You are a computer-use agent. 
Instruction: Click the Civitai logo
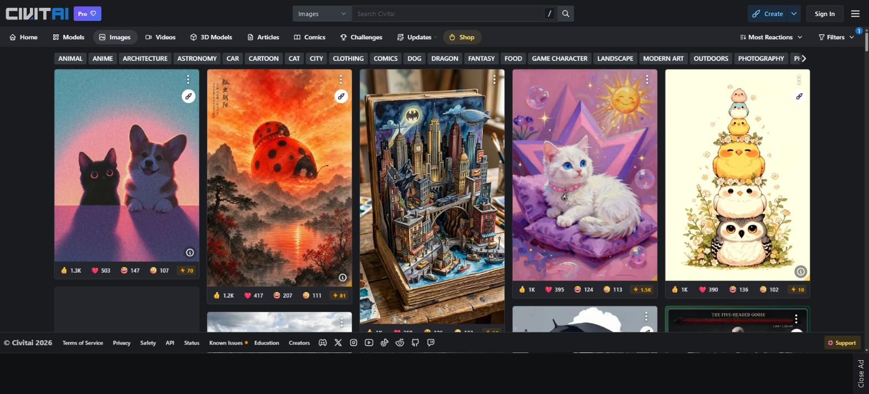[37, 14]
